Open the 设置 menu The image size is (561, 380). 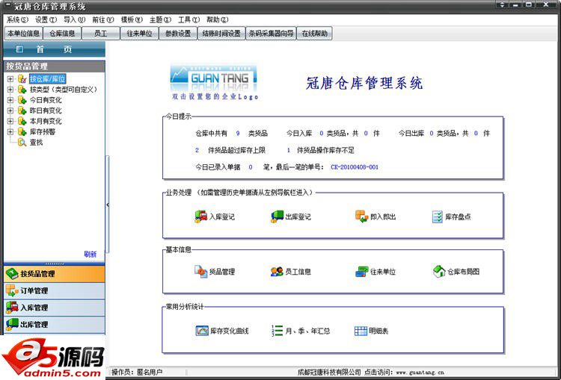(x=46, y=19)
